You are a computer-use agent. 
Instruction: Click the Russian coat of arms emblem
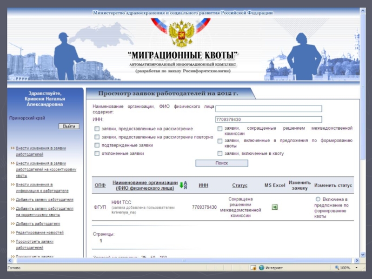[182, 33]
